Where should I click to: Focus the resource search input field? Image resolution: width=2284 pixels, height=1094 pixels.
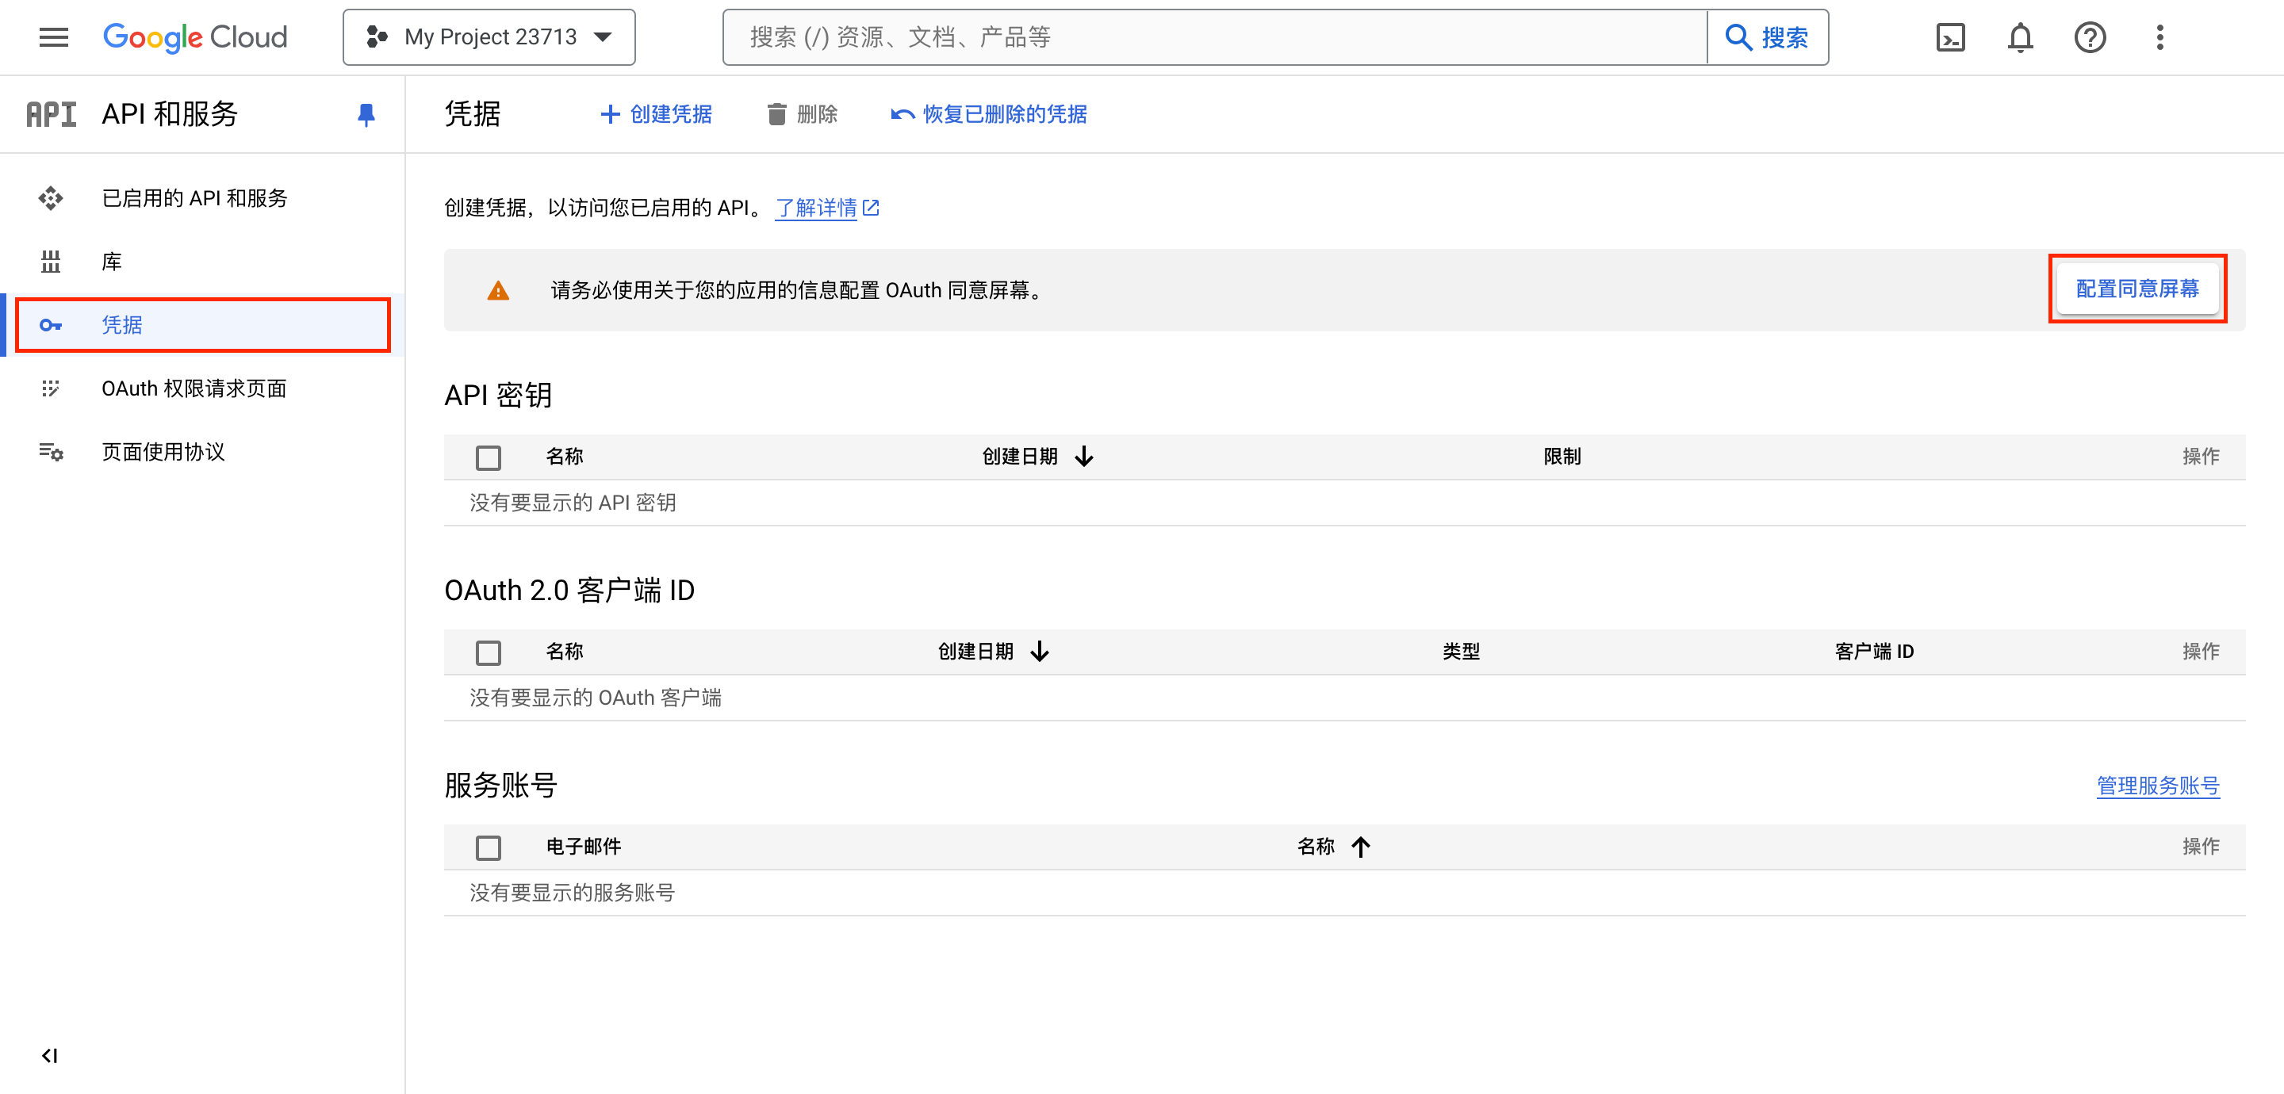[1215, 37]
